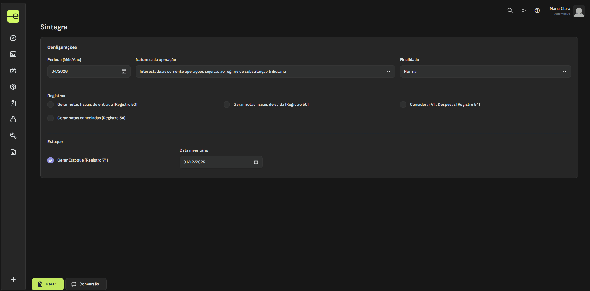Enable Gerar notas fiscais de entrada checkbox
Image resolution: width=590 pixels, height=291 pixels.
point(51,105)
